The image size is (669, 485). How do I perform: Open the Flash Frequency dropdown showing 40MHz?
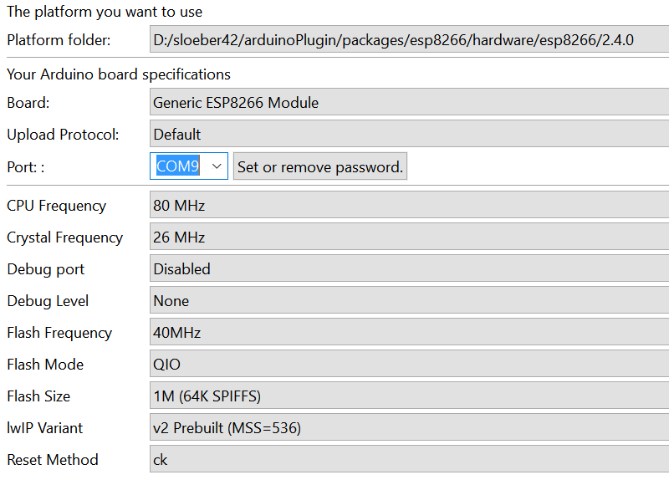pos(406,332)
